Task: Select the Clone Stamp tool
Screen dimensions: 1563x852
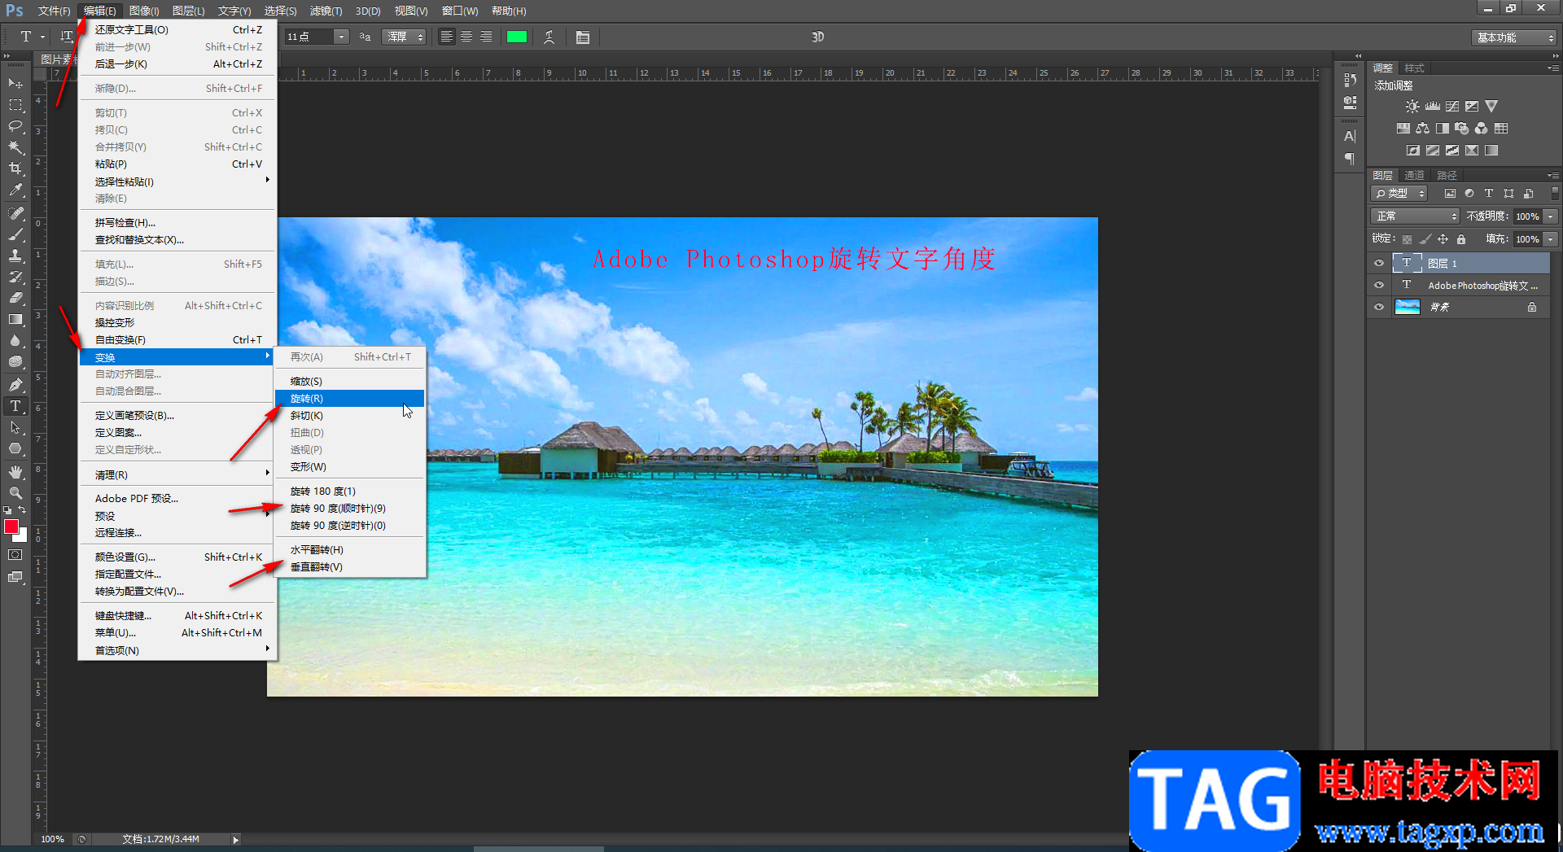Action: pos(15,256)
